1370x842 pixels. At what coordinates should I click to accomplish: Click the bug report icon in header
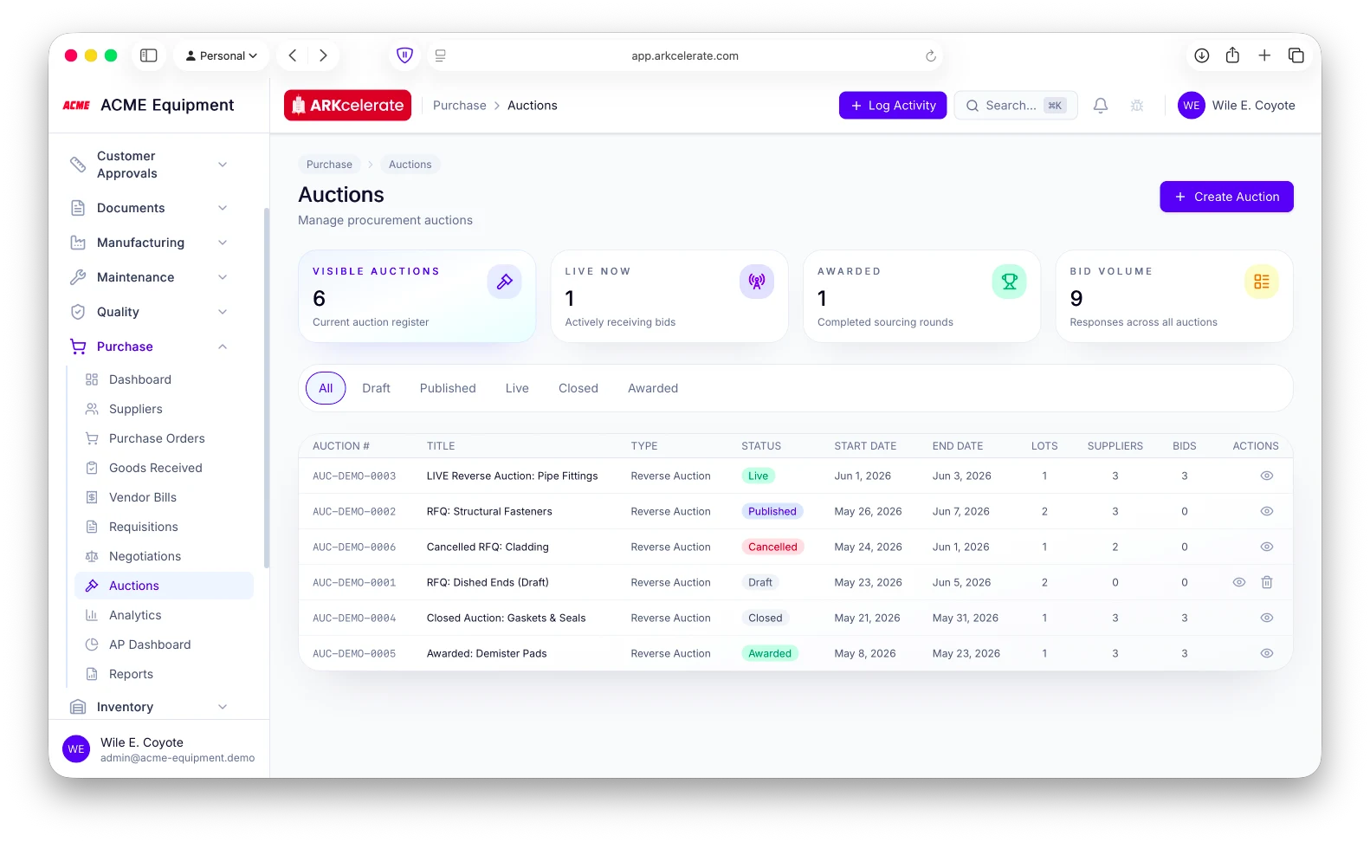click(x=1137, y=106)
